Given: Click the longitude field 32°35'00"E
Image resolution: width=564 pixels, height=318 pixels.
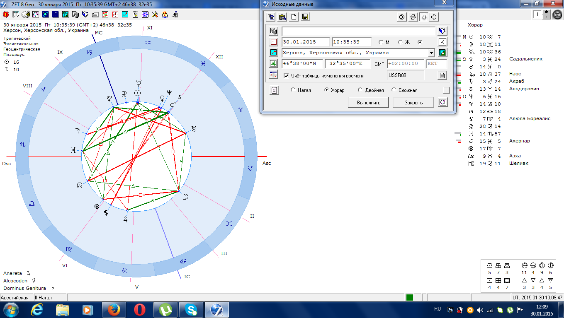Looking at the screenshot, I should [348, 64].
